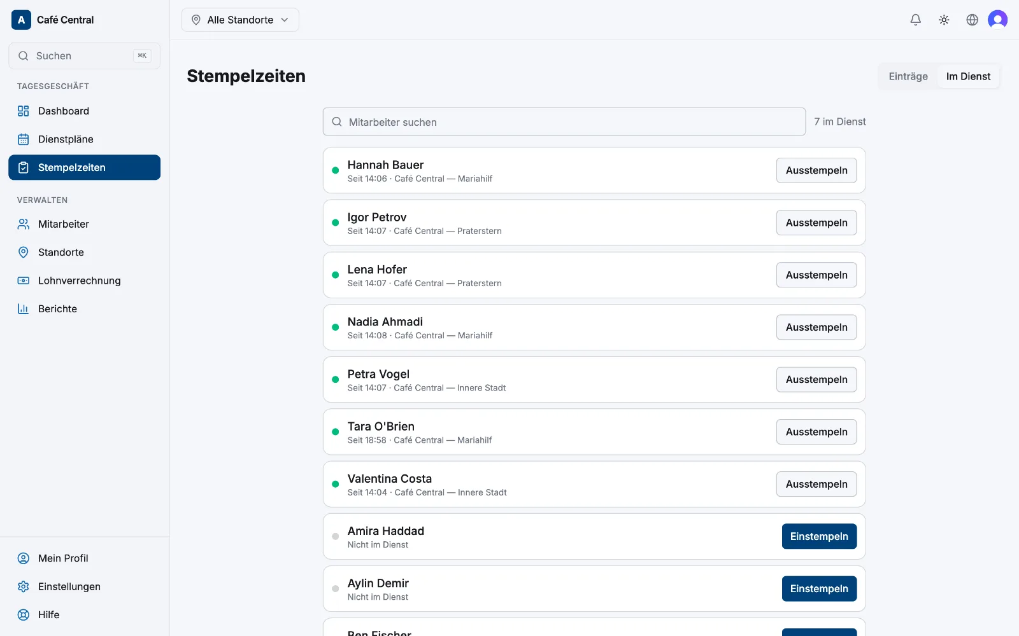The image size is (1019, 636).
Task: Toggle the light/dark theme sun icon
Action: 944,20
